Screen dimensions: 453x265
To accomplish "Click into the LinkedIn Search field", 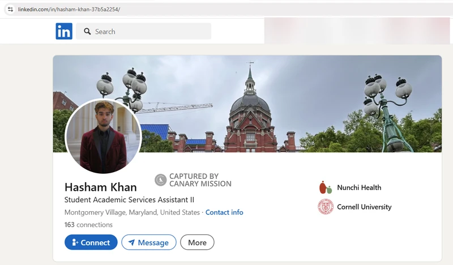I will (143, 31).
